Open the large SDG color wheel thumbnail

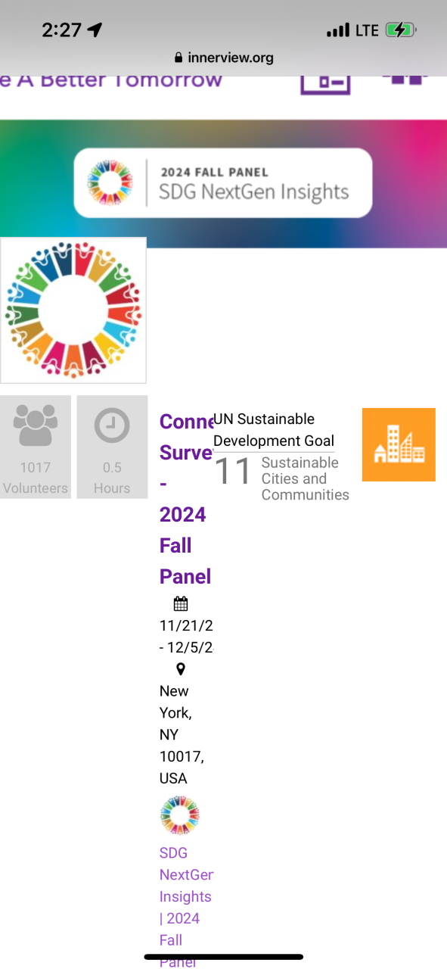[73, 310]
